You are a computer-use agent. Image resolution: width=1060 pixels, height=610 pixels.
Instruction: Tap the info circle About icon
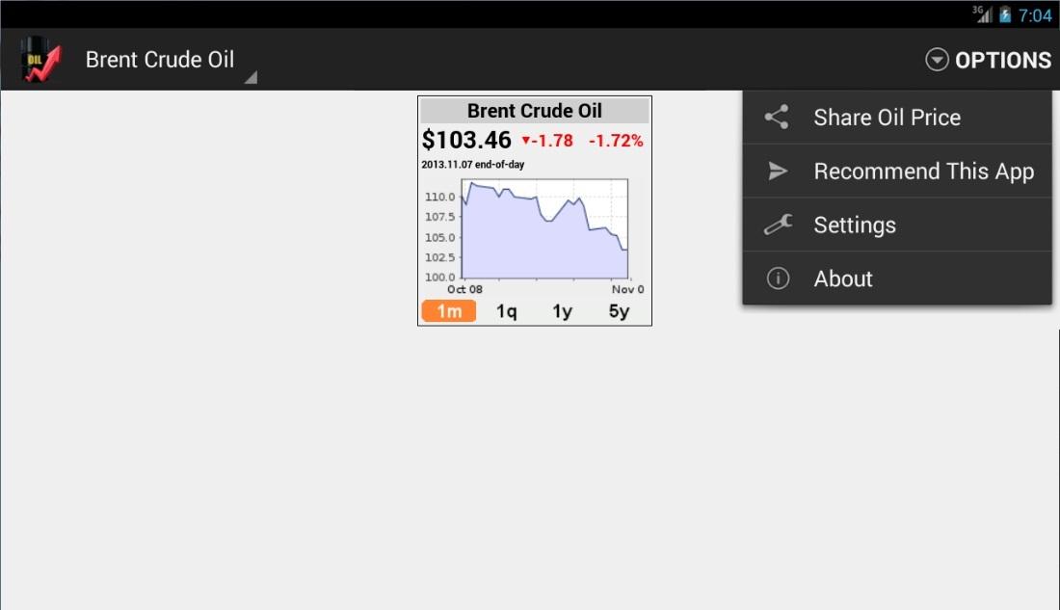[778, 278]
